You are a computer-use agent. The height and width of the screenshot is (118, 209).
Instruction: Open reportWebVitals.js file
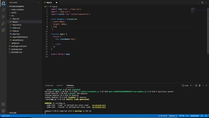20,37
